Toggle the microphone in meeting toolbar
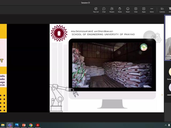 coord(170,10)
